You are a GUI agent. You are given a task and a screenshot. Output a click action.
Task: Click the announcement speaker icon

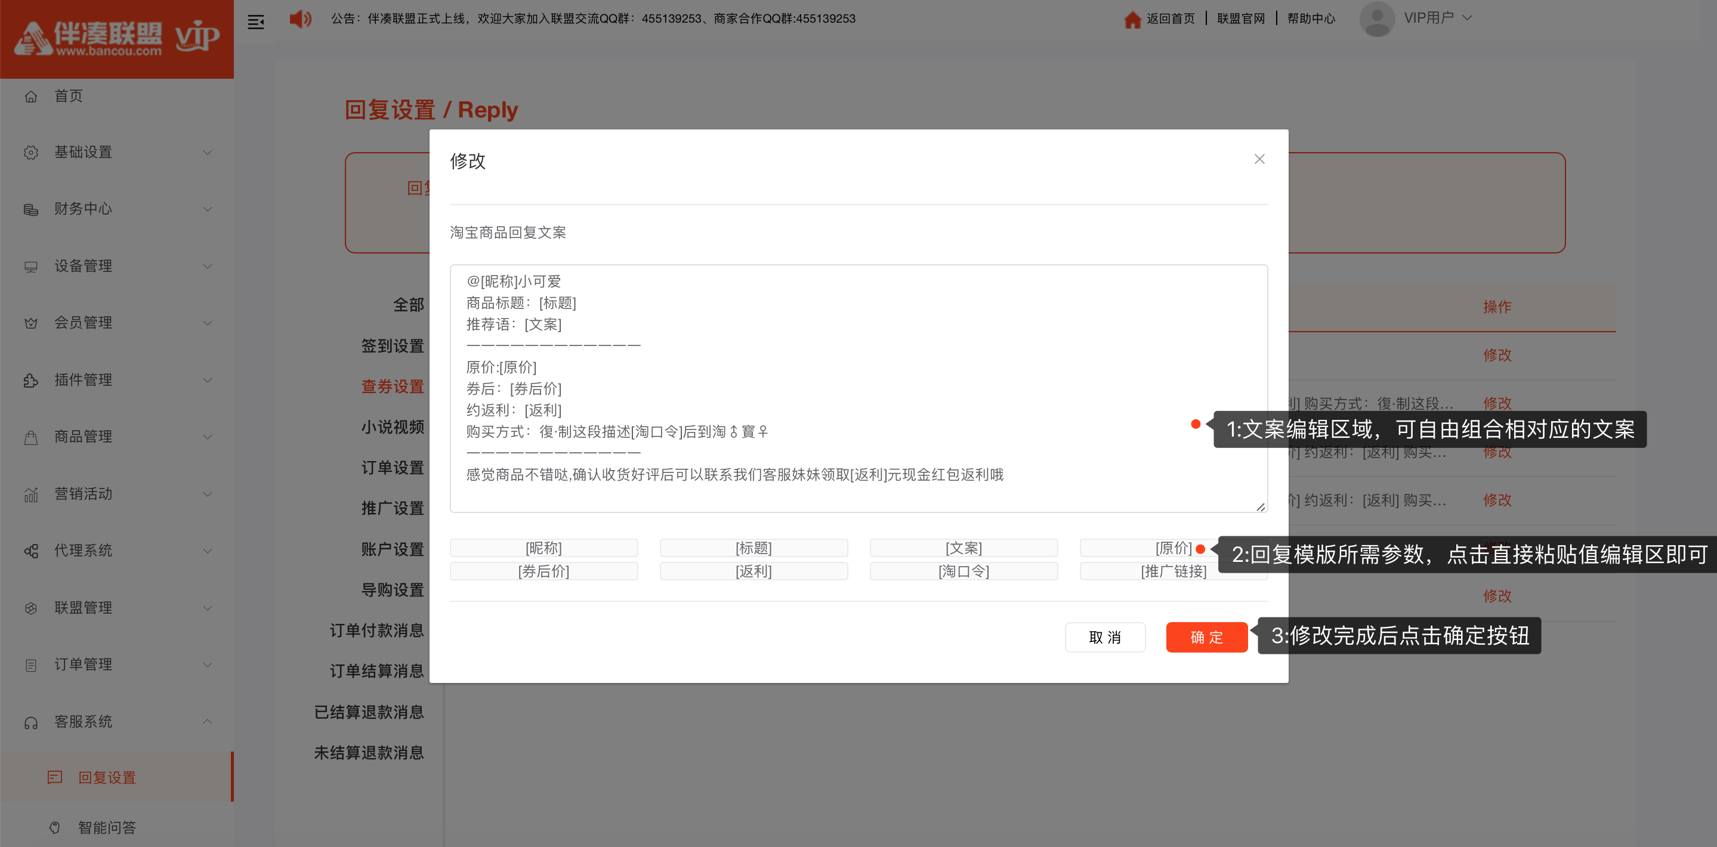pos(300,18)
